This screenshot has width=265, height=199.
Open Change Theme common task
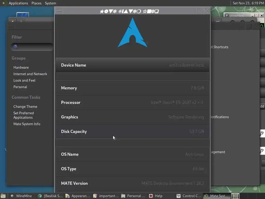tap(25, 106)
